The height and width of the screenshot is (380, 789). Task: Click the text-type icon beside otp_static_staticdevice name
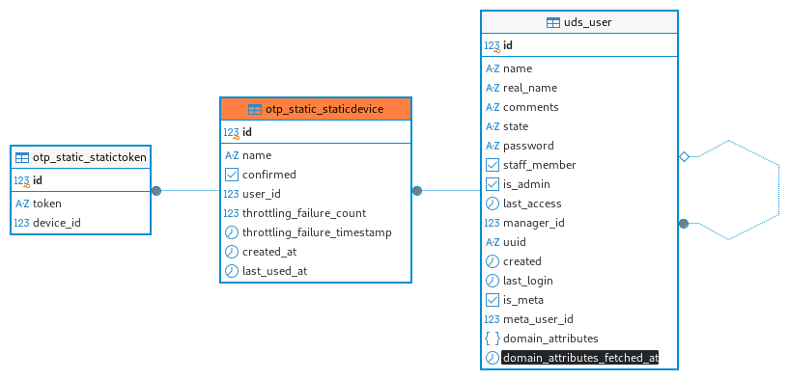232,155
